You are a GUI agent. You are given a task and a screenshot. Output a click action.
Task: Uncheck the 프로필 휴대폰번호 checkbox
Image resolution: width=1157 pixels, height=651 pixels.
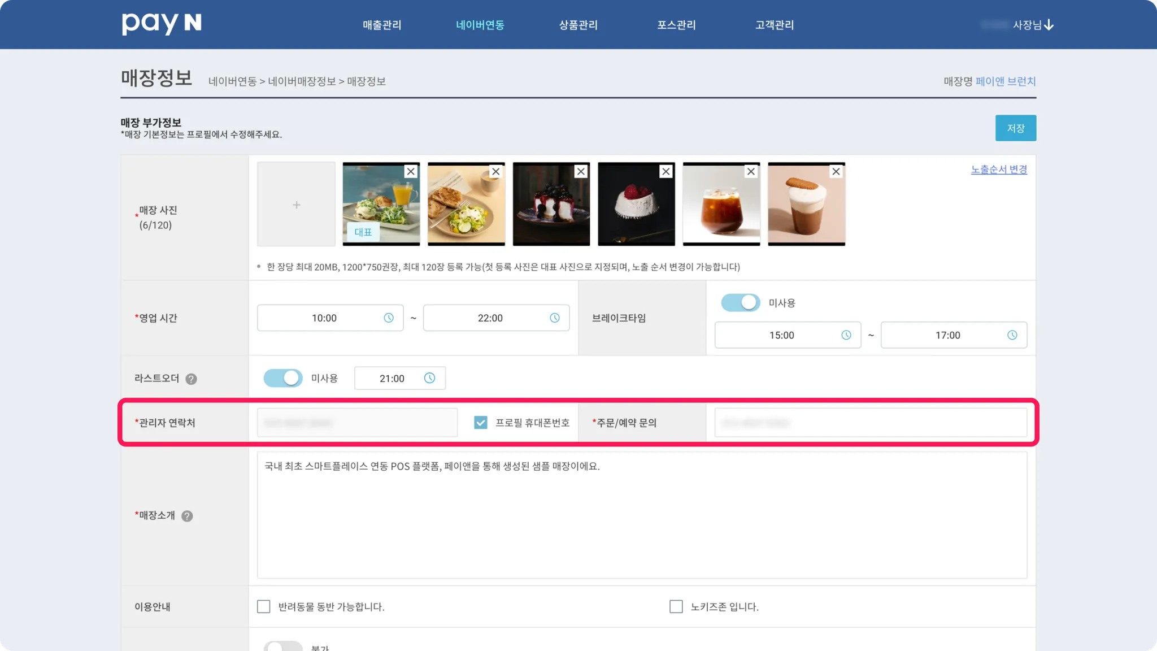480,423
